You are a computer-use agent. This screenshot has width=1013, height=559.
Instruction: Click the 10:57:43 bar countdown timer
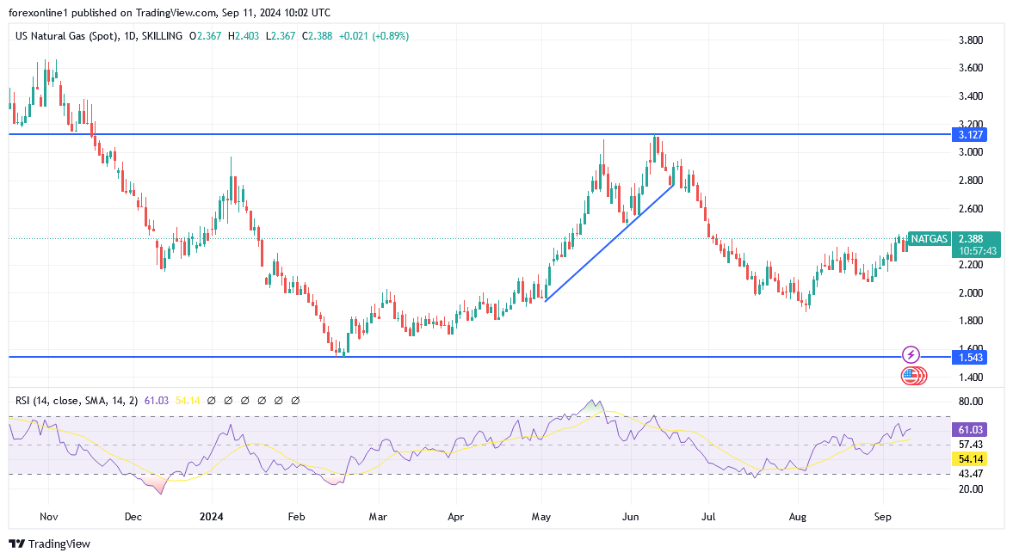tap(978, 251)
